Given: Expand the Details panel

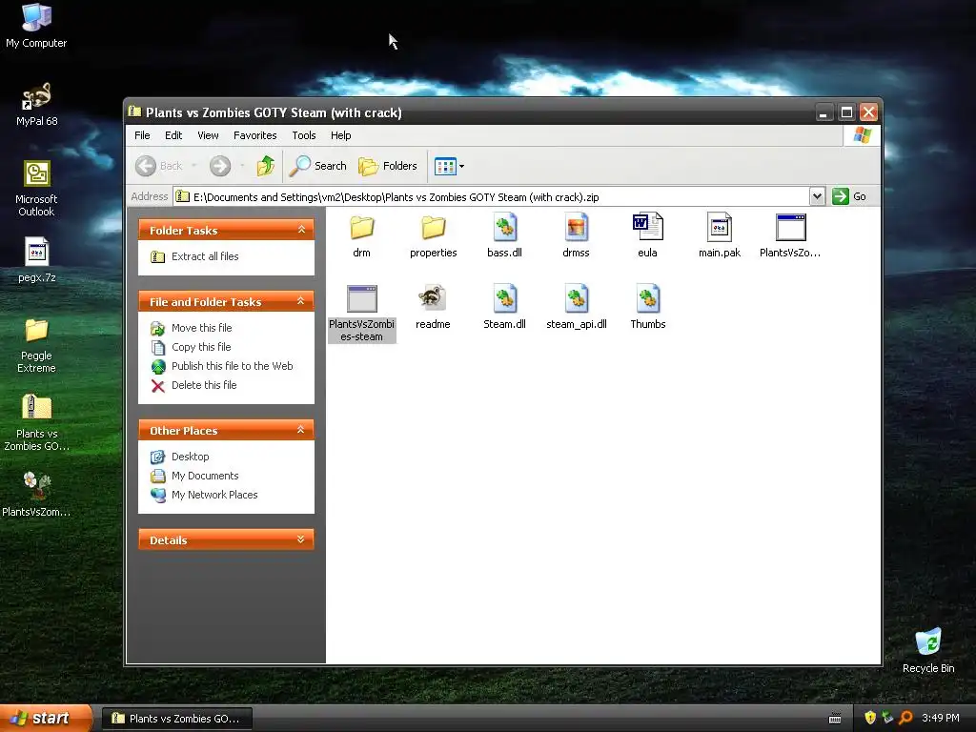Looking at the screenshot, I should pyautogui.click(x=301, y=539).
